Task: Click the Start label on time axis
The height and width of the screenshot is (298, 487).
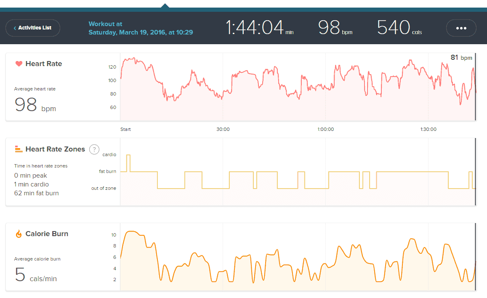Action: point(125,129)
